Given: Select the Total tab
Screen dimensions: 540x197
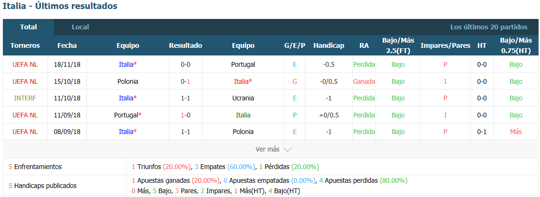Looking at the screenshot, I should click(29, 27).
